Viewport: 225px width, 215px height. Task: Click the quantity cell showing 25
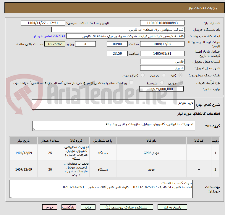point(50,153)
